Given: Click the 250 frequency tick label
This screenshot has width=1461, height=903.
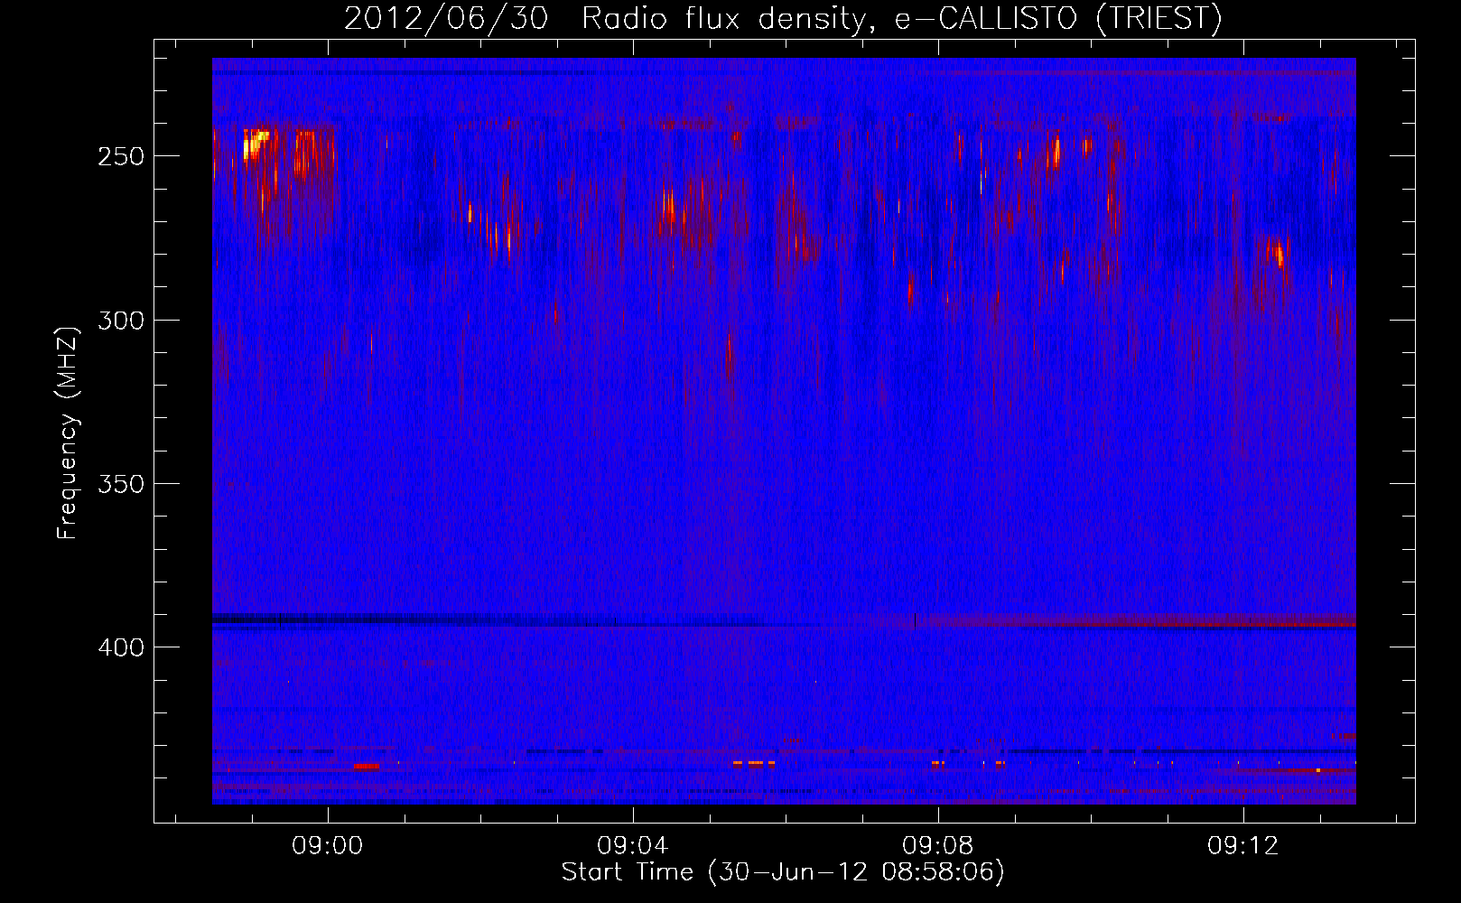Looking at the screenshot, I should tap(121, 156).
